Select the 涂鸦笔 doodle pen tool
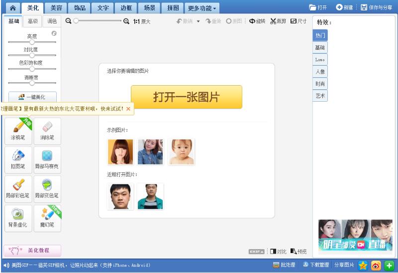The width and height of the screenshot is (398, 273). pyautogui.click(x=18, y=131)
